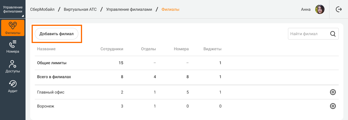Click Anna's profile avatar

(320, 9)
